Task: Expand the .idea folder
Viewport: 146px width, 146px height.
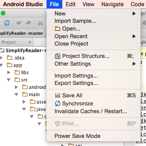Action: 2,58
